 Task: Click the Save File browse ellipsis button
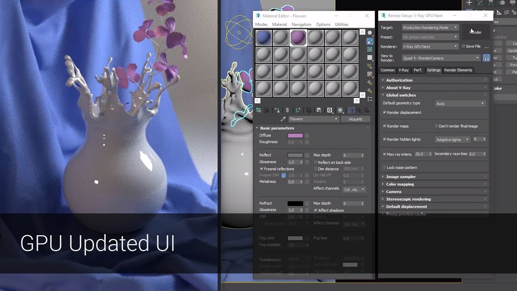pyautogui.click(x=486, y=46)
